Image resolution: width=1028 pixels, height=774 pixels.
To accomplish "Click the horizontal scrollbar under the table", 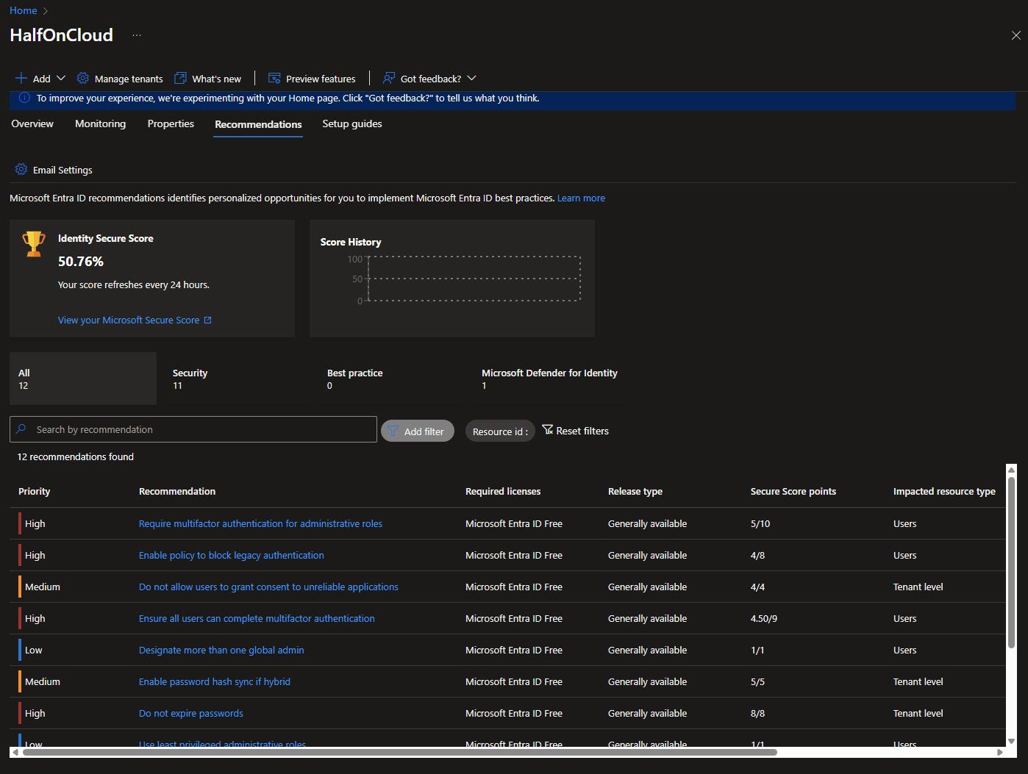I will (400, 752).
